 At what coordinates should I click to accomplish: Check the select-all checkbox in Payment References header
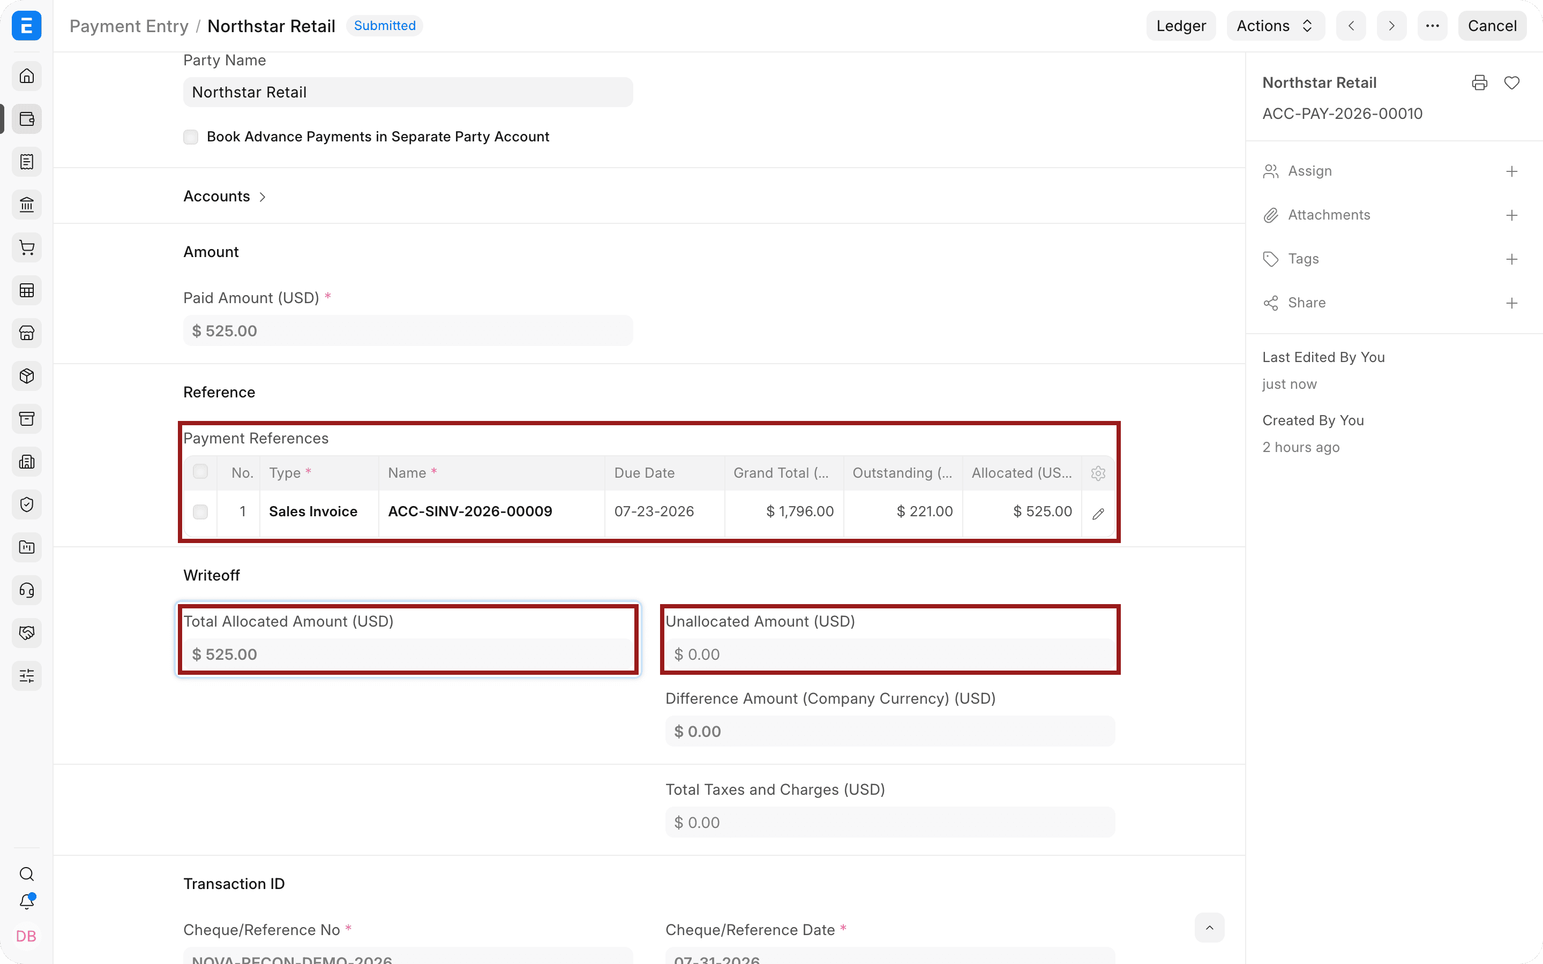tap(200, 472)
